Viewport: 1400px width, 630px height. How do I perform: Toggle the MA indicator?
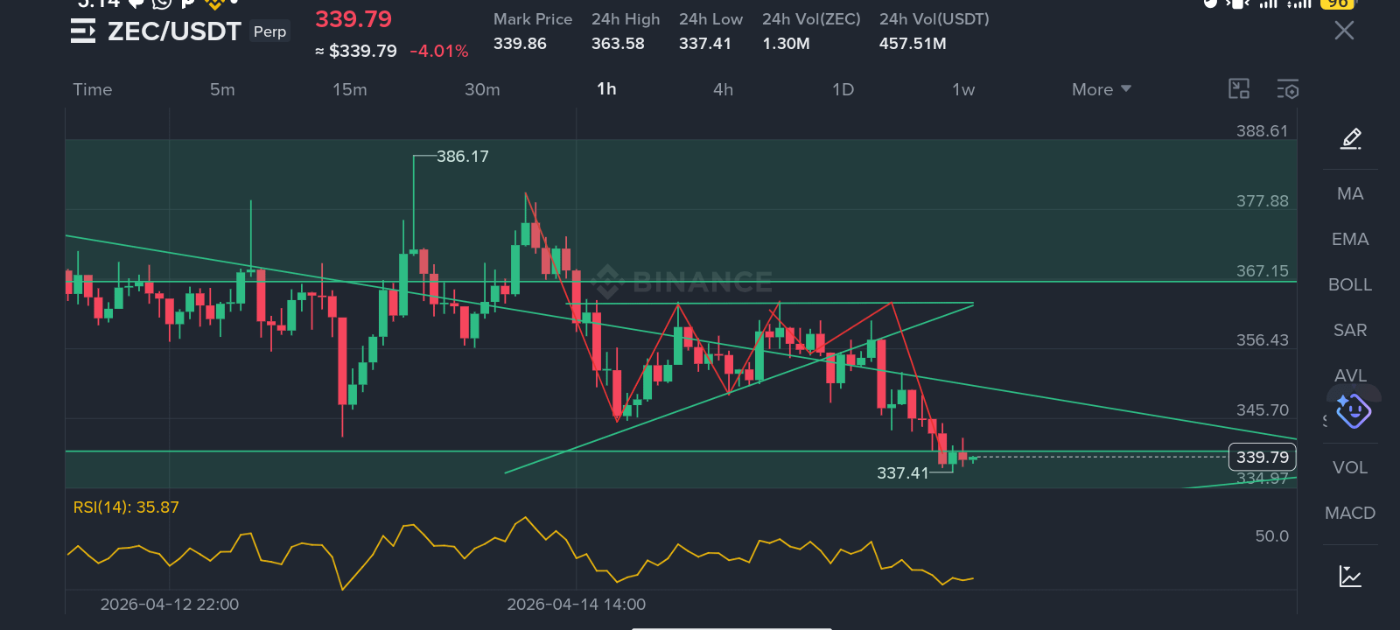1350,193
